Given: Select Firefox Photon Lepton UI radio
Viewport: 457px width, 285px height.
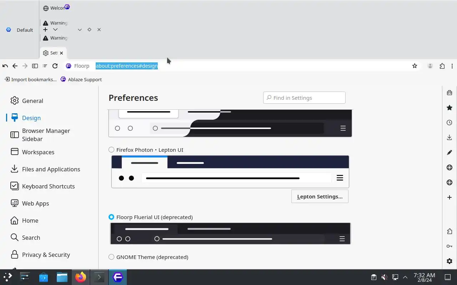Looking at the screenshot, I should click(x=111, y=150).
